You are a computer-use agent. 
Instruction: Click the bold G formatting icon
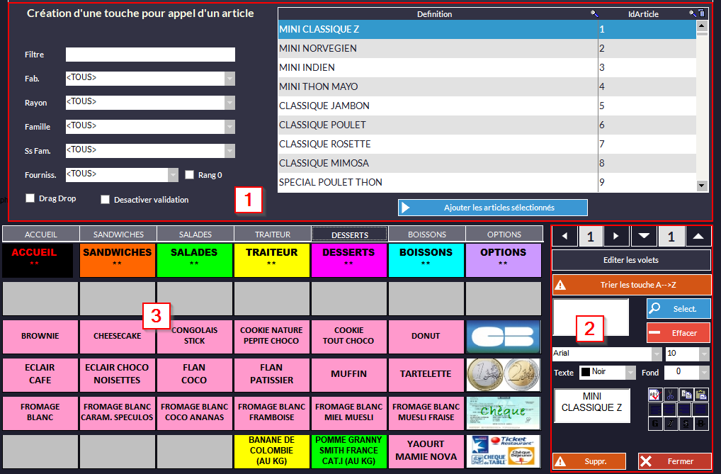point(655,424)
